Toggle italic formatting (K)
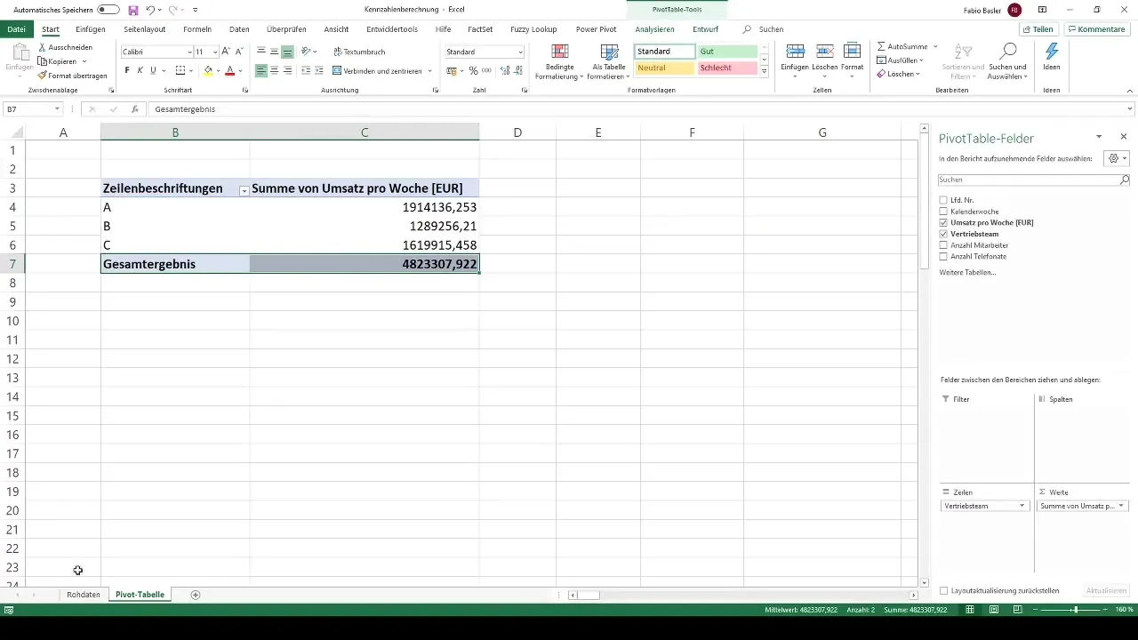The width and height of the screenshot is (1138, 640). (140, 70)
